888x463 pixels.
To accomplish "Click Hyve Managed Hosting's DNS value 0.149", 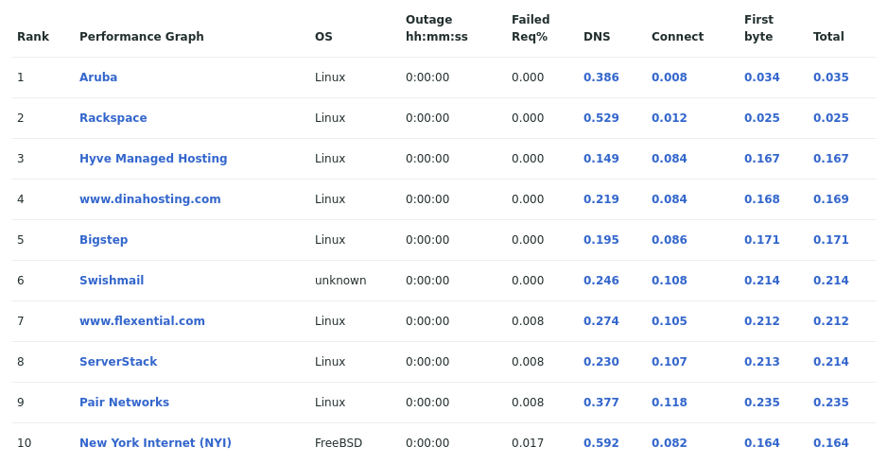I will (601, 159).
